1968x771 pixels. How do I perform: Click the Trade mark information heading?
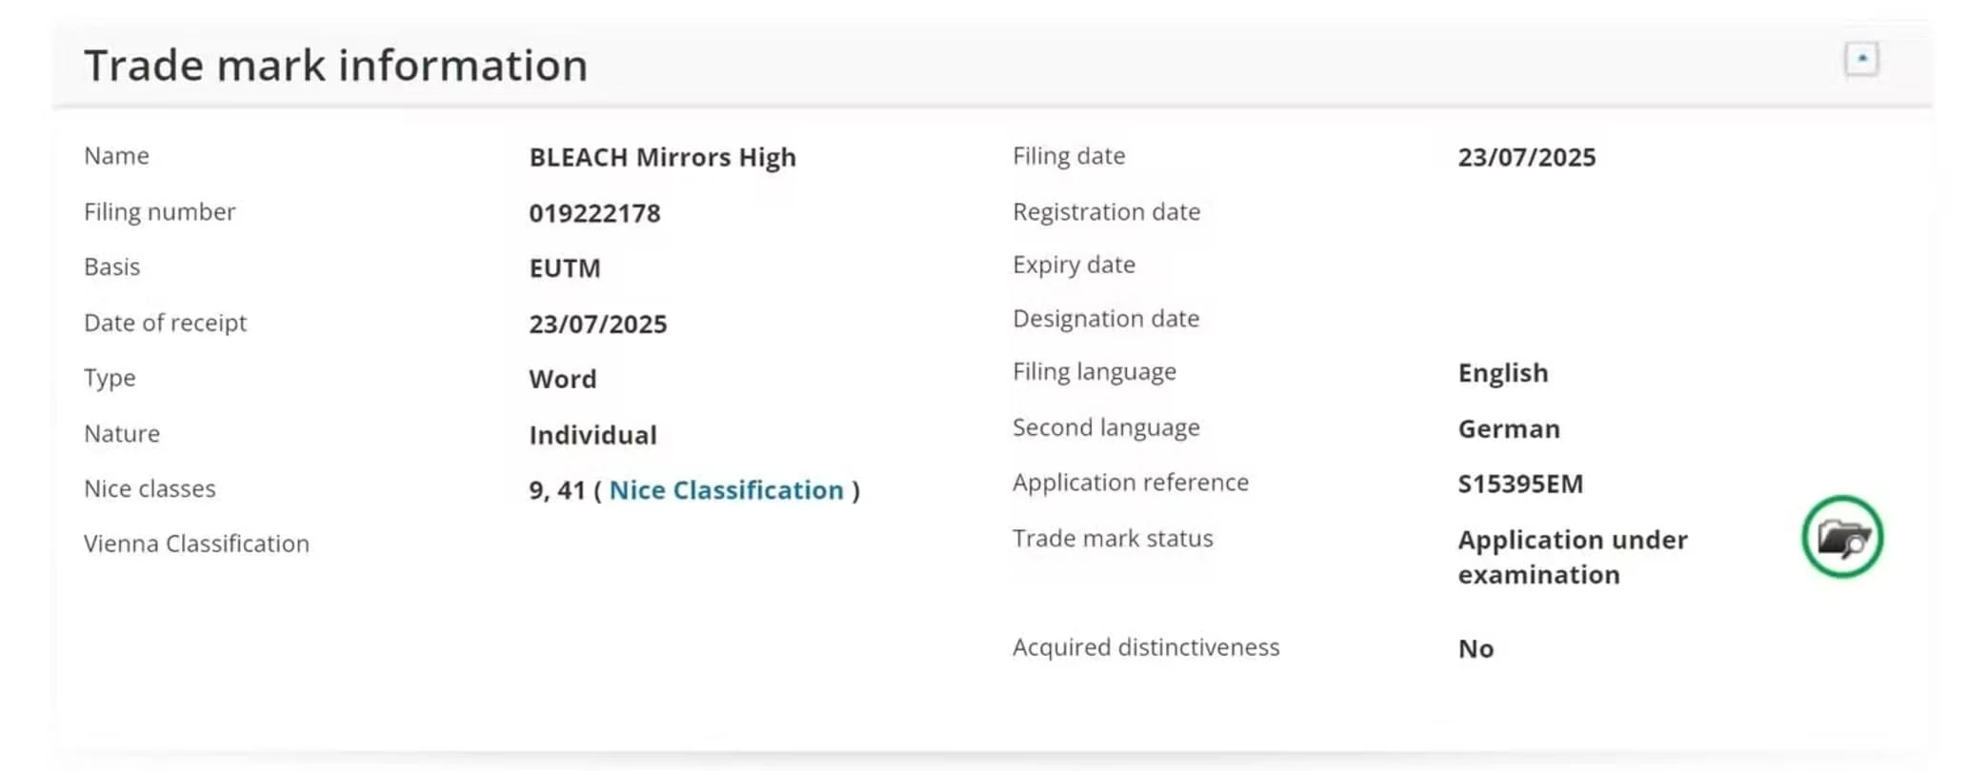tap(335, 66)
